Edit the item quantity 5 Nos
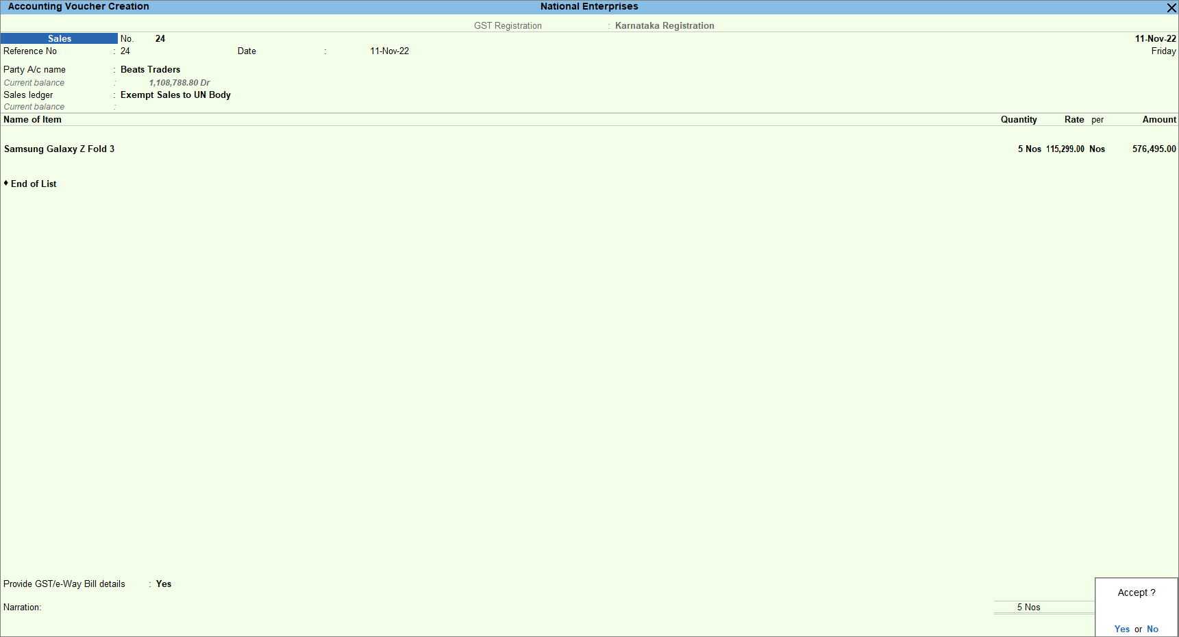This screenshot has height=637, width=1179. click(x=1029, y=149)
